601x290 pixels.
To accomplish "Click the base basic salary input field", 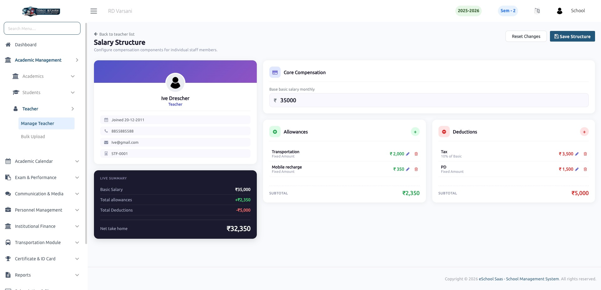I will coord(429,100).
